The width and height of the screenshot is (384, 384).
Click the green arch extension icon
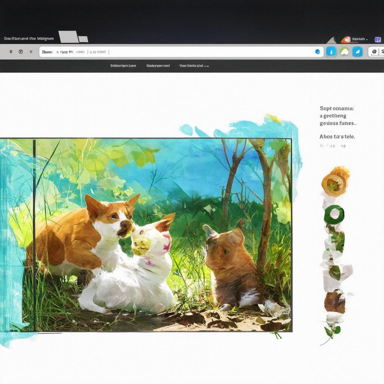[344, 51]
